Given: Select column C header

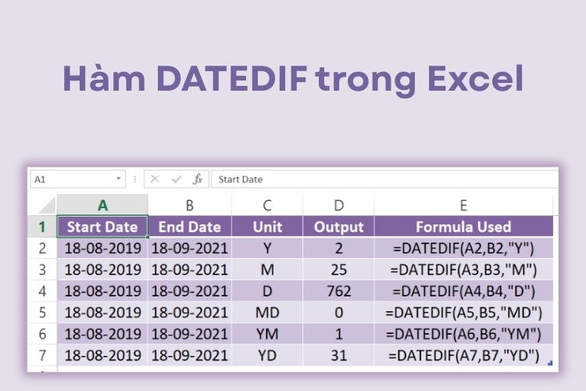Looking at the screenshot, I should coord(267,205).
